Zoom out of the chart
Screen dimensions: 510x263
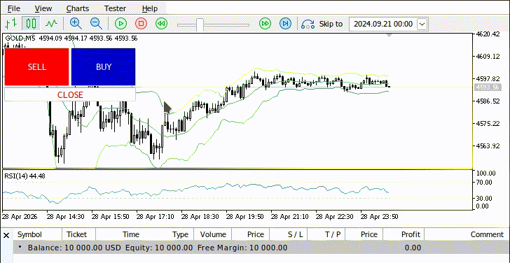pos(96,23)
